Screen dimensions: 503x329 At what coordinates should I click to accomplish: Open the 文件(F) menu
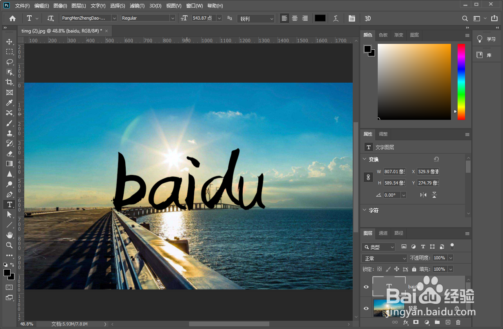(x=22, y=6)
